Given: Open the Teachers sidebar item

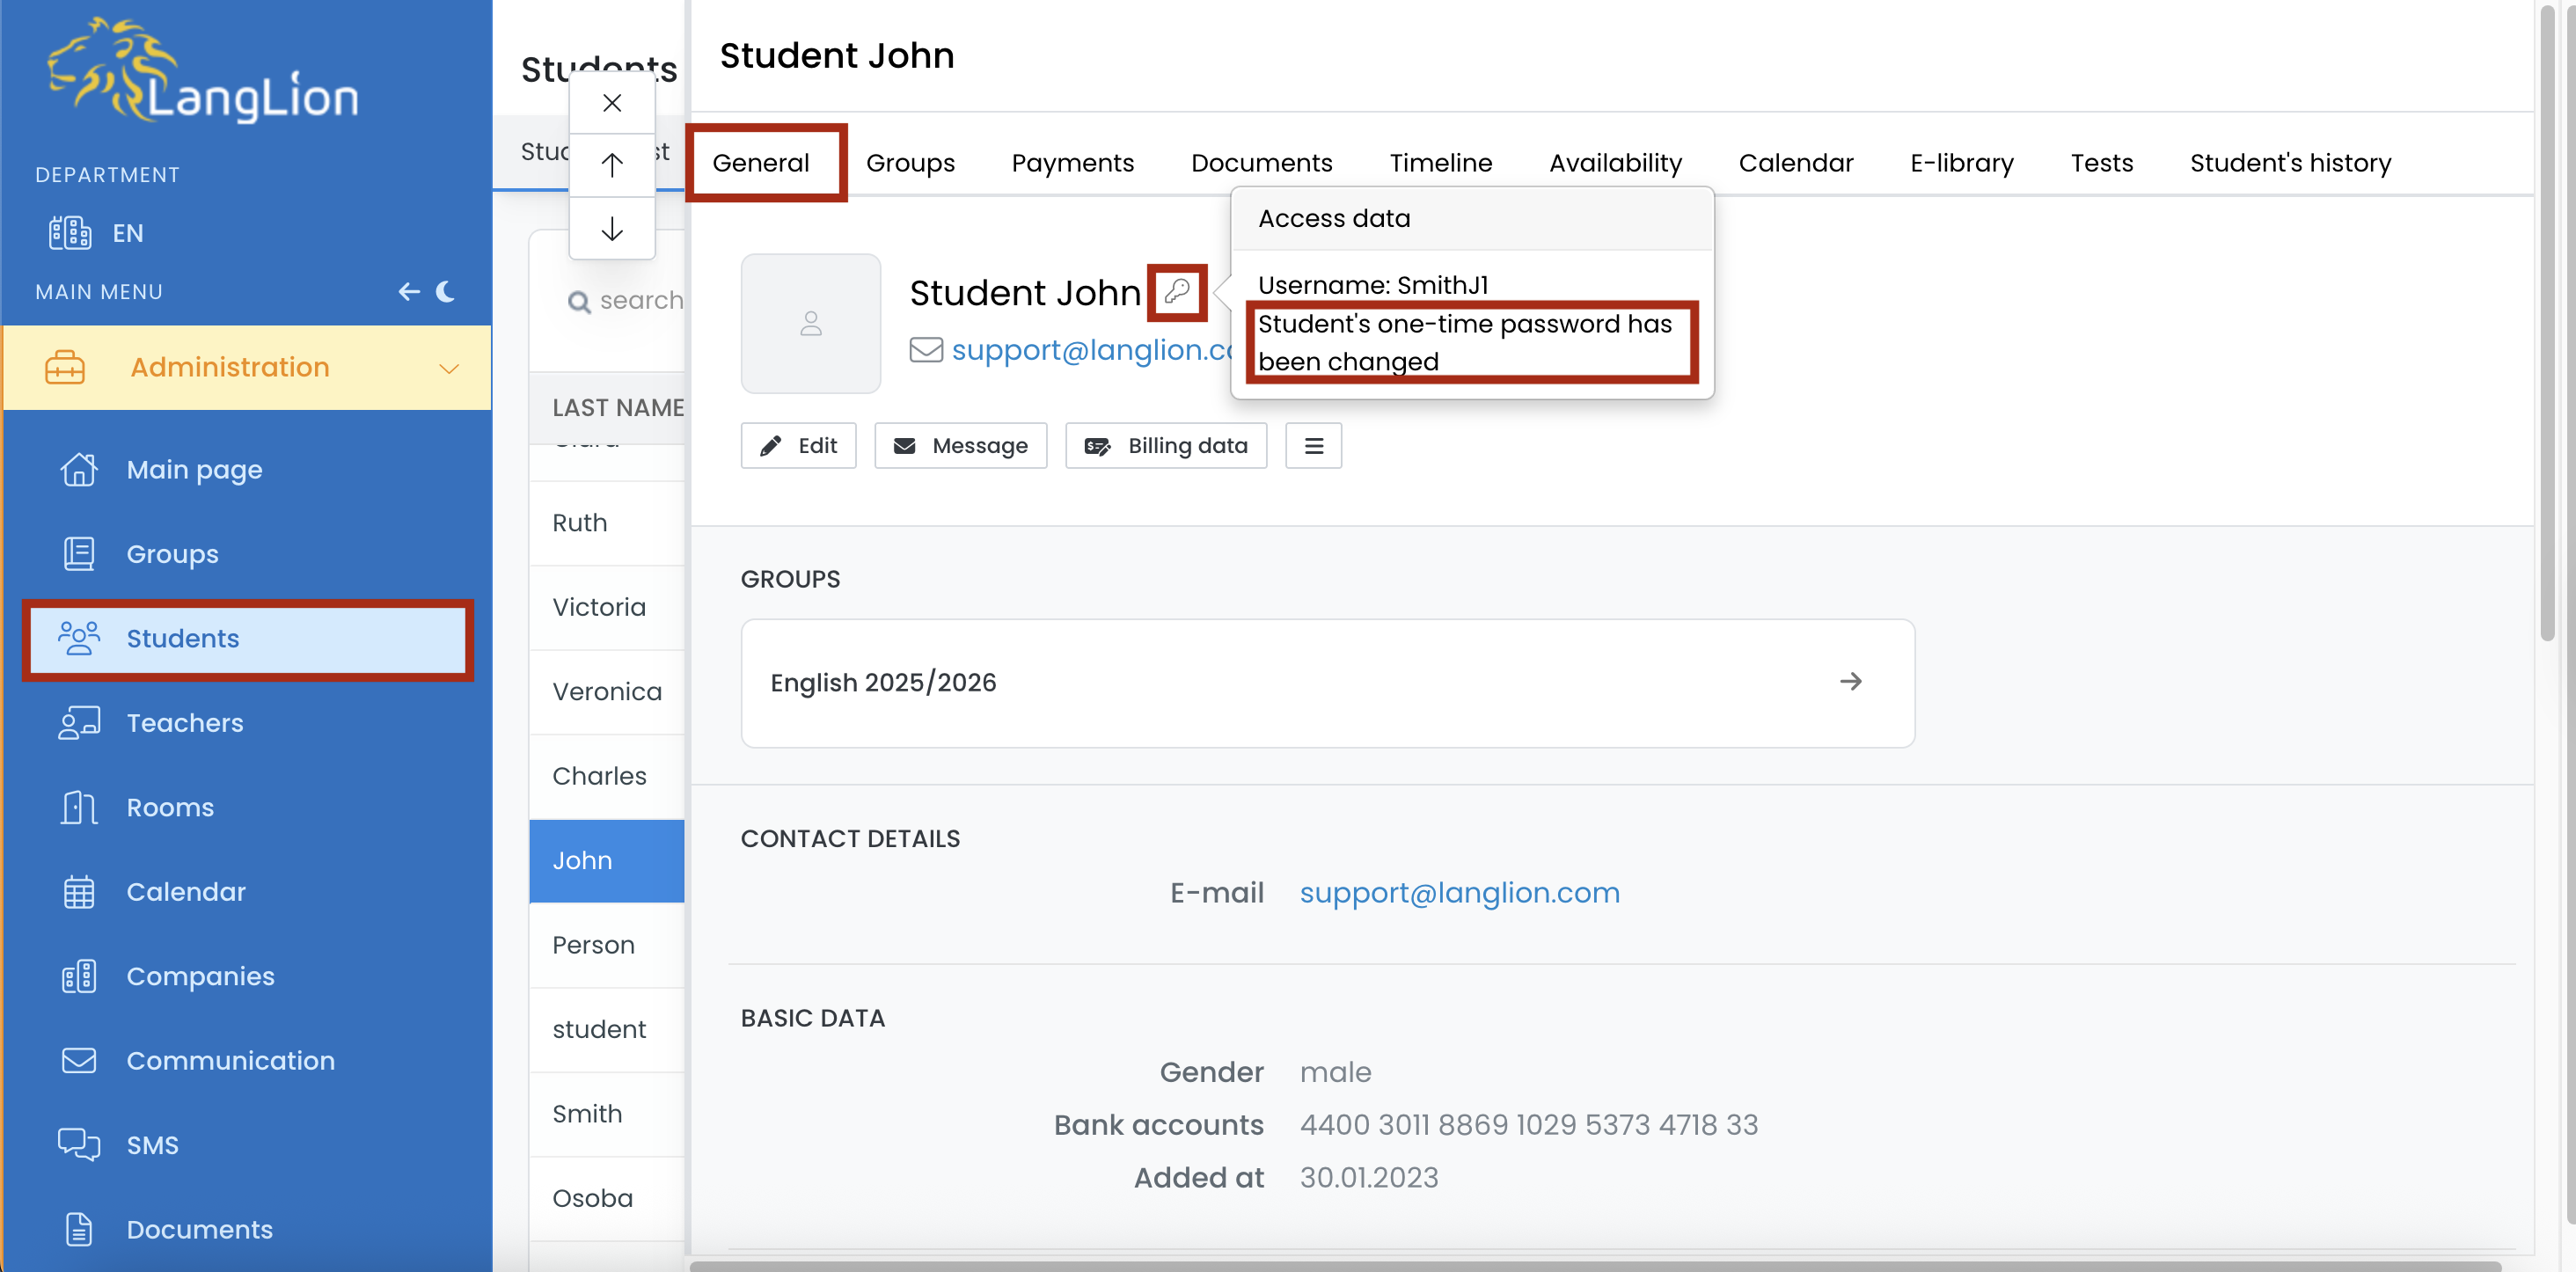Looking at the screenshot, I should pyautogui.click(x=184, y=723).
